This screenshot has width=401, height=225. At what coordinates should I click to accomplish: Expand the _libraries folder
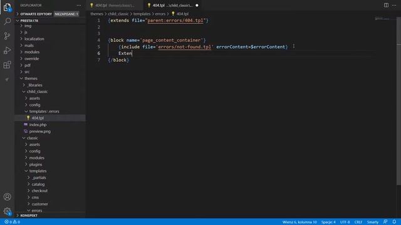coord(35,85)
